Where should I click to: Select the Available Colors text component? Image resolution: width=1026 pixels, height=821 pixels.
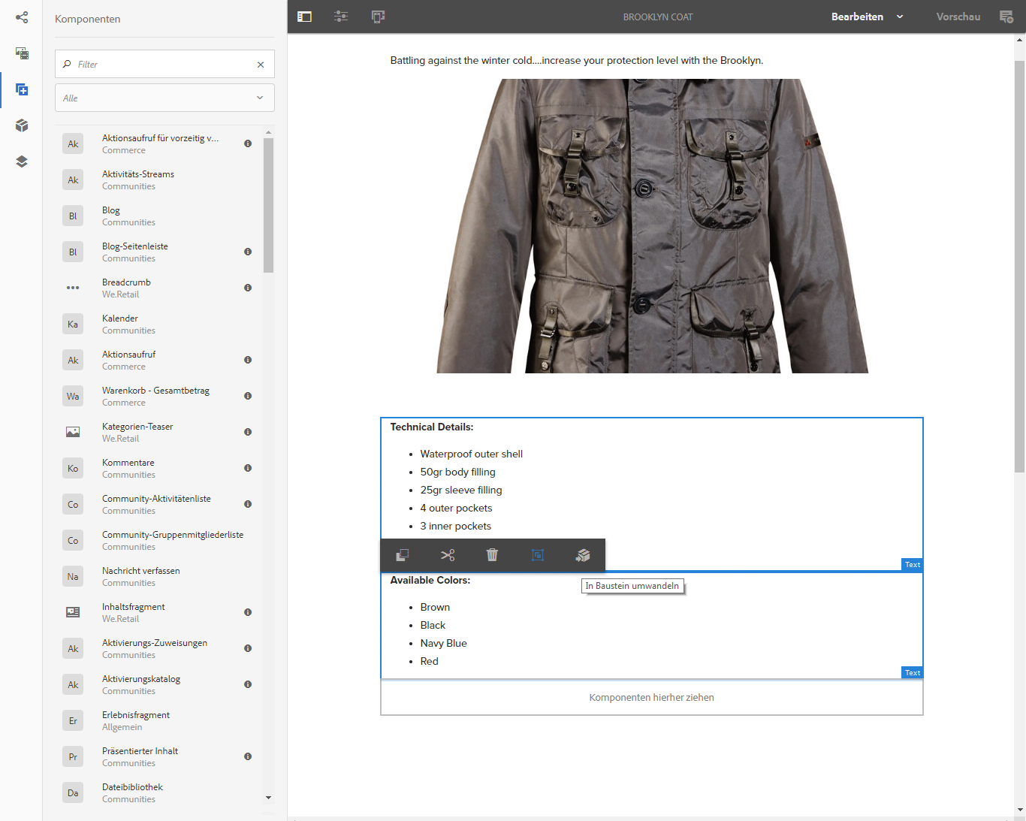click(651, 626)
